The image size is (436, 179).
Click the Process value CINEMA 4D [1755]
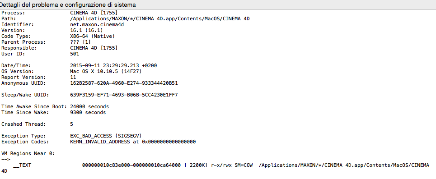[x=94, y=13]
